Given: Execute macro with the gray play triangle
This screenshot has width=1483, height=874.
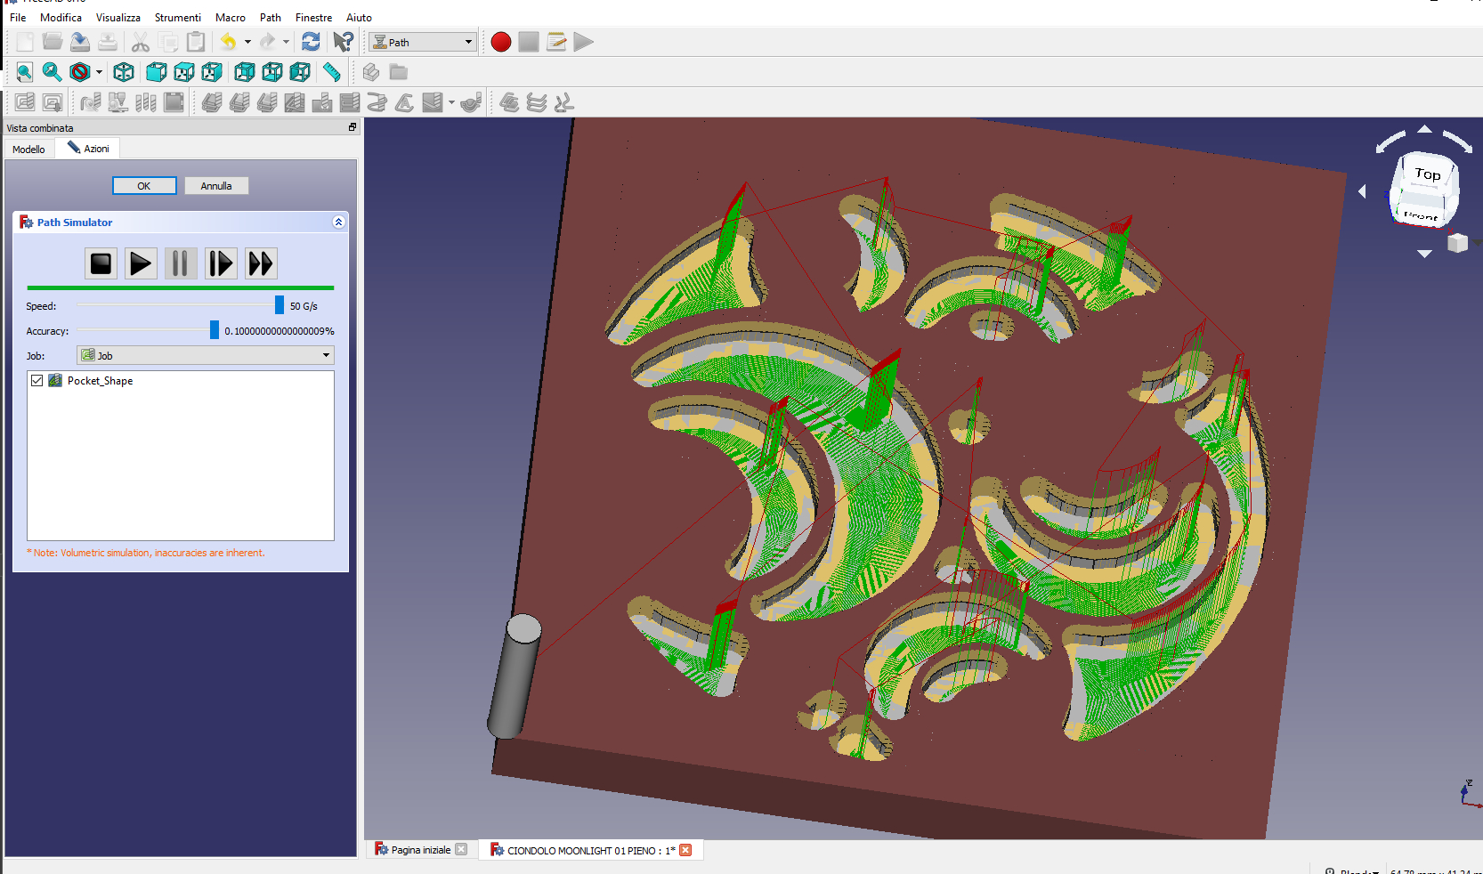Looking at the screenshot, I should tap(584, 42).
